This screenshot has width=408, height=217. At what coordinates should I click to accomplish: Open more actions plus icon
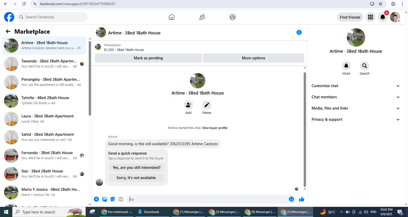(96, 199)
